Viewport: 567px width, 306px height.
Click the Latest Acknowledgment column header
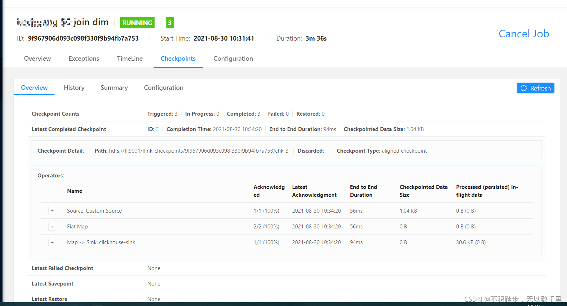[315, 191]
